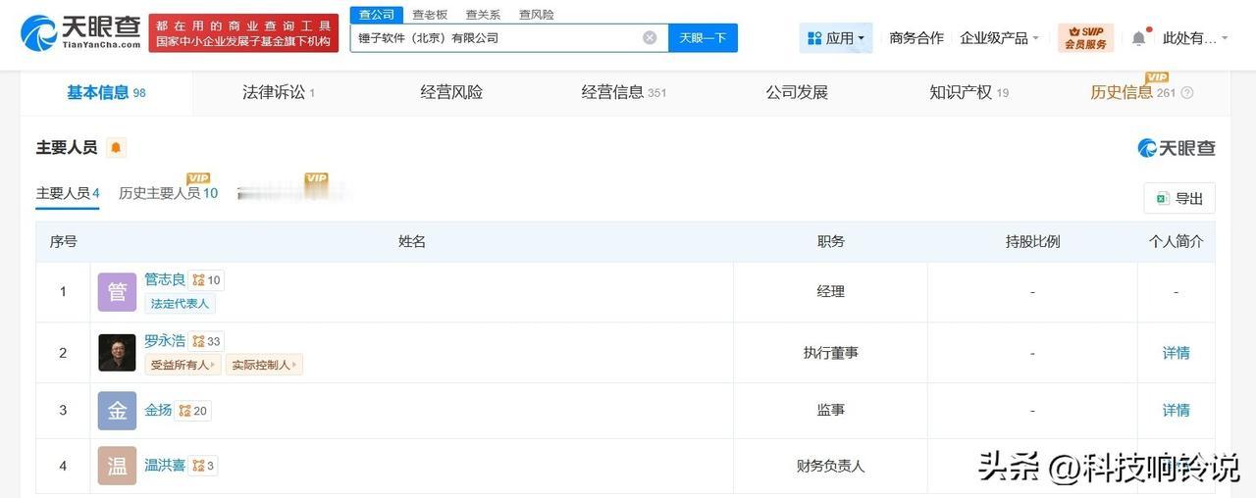Click the help icon beside 历史信息 261

pyautogui.click(x=1187, y=93)
